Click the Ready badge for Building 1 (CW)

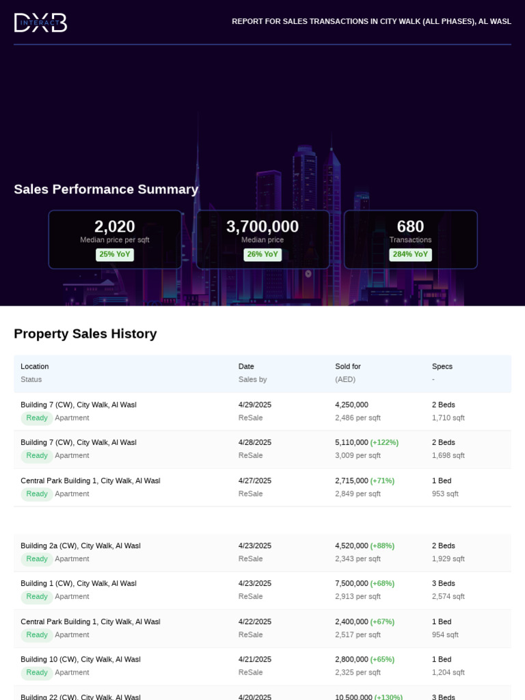point(37,597)
